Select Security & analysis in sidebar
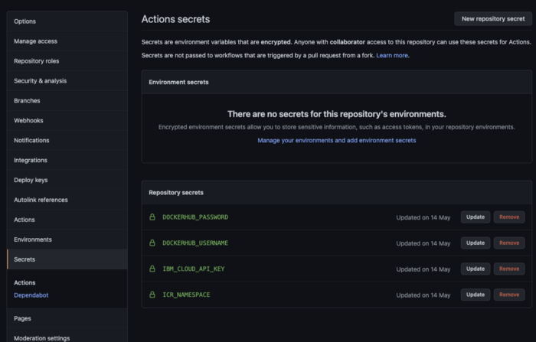The image size is (536, 342). pyautogui.click(x=67, y=80)
